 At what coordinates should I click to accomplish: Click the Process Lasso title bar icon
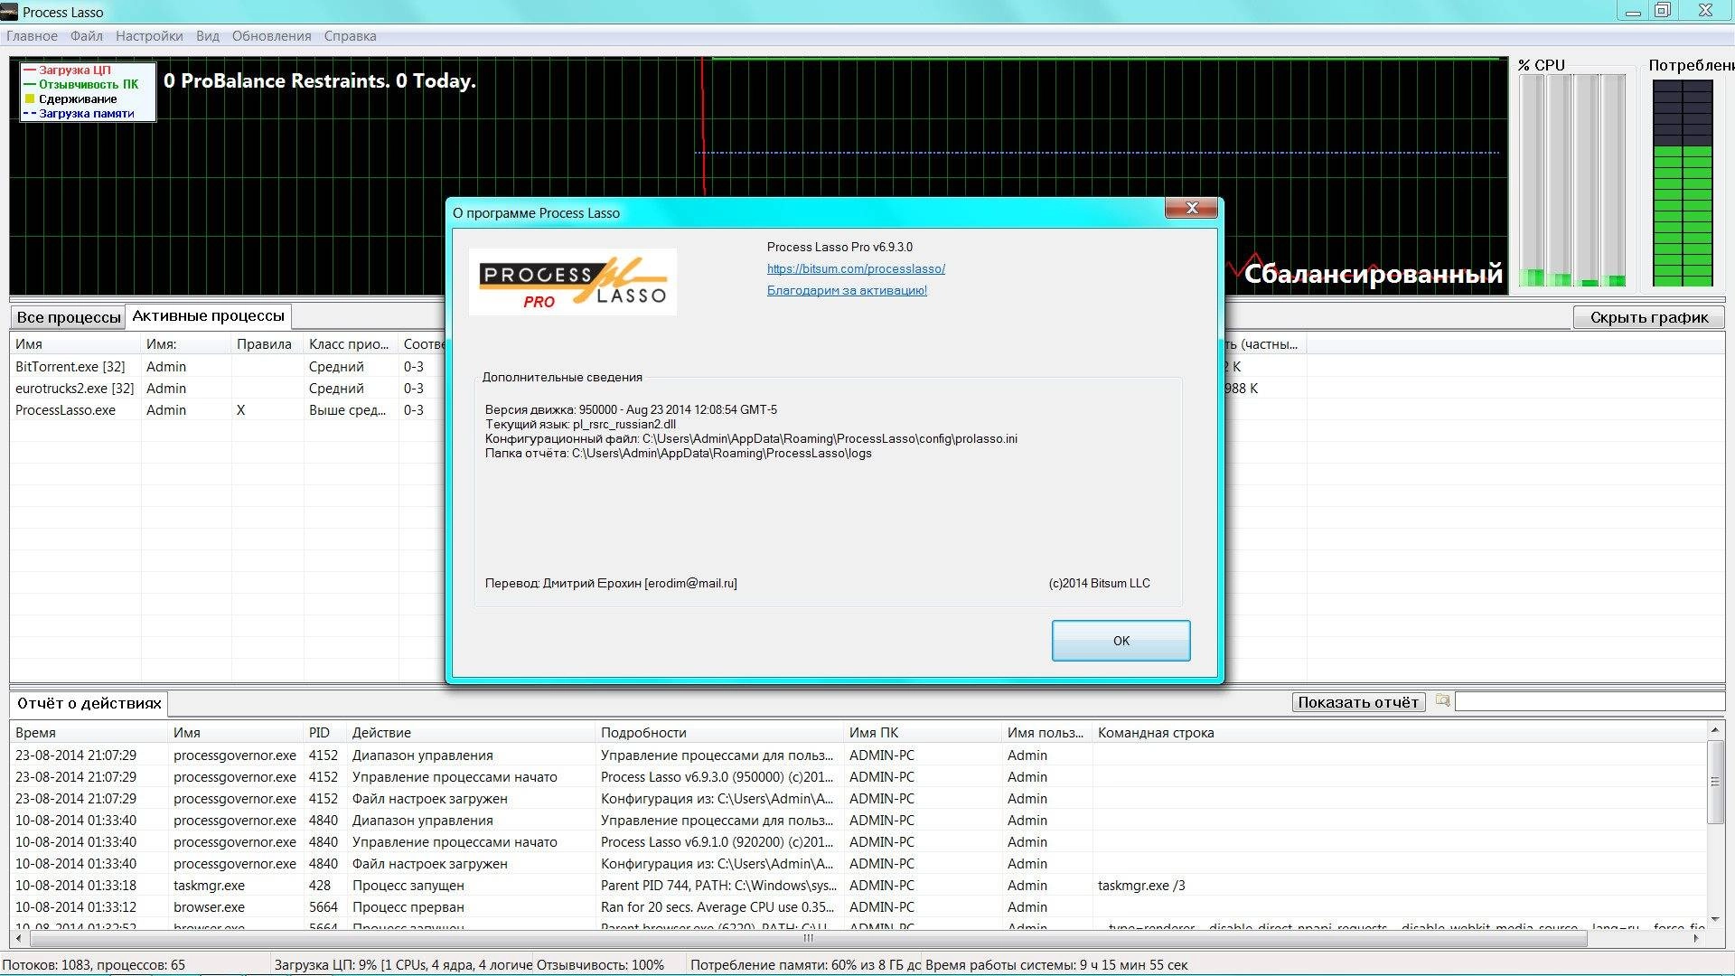[9, 12]
